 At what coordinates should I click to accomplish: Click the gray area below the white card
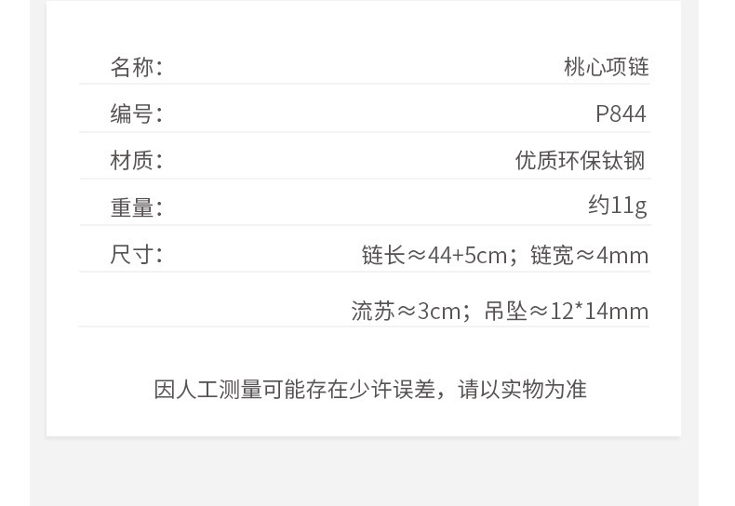pos(364,473)
